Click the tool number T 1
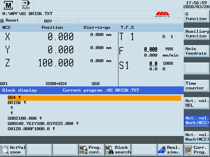Screen dimensions: 210x157 127,37
